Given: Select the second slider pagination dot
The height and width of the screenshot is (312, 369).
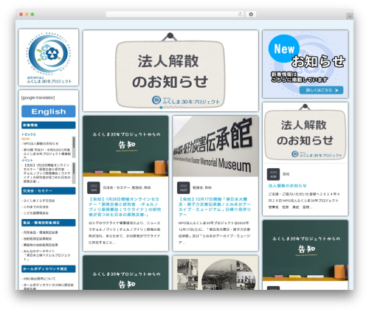Looking at the screenshot, I should click(166, 108).
